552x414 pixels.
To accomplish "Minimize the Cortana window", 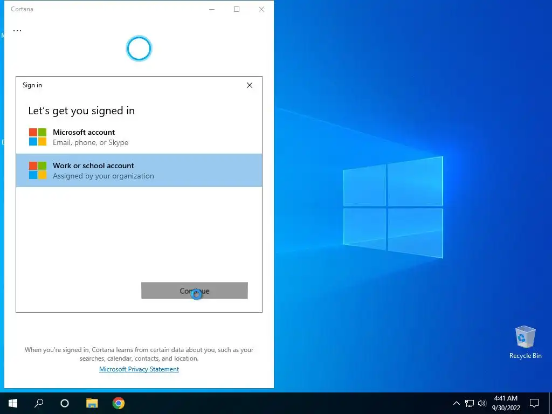I will click(x=212, y=9).
